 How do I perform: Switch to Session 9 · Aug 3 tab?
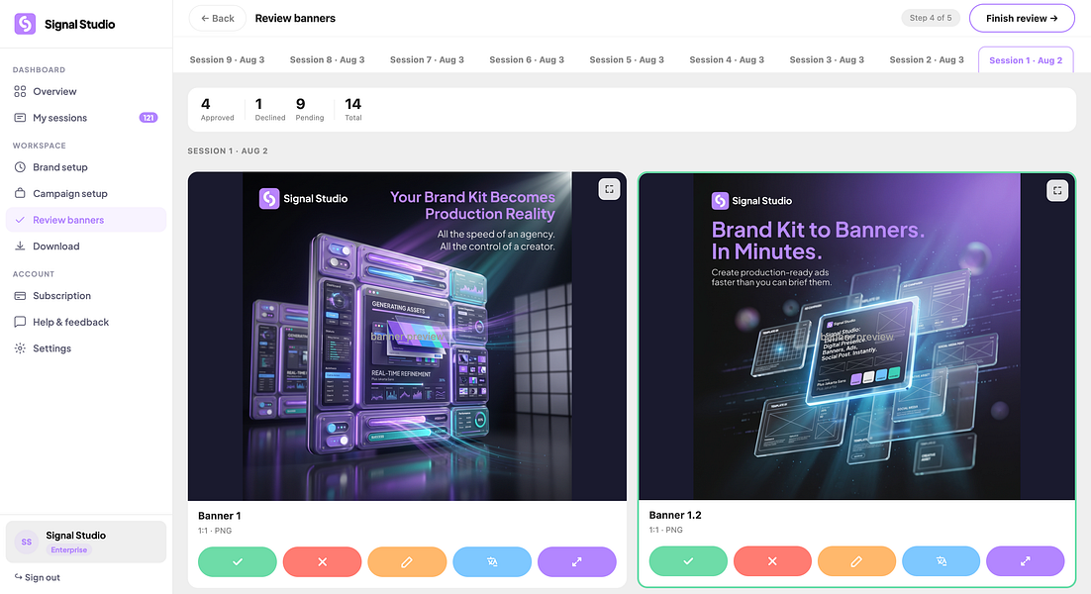pos(227,59)
